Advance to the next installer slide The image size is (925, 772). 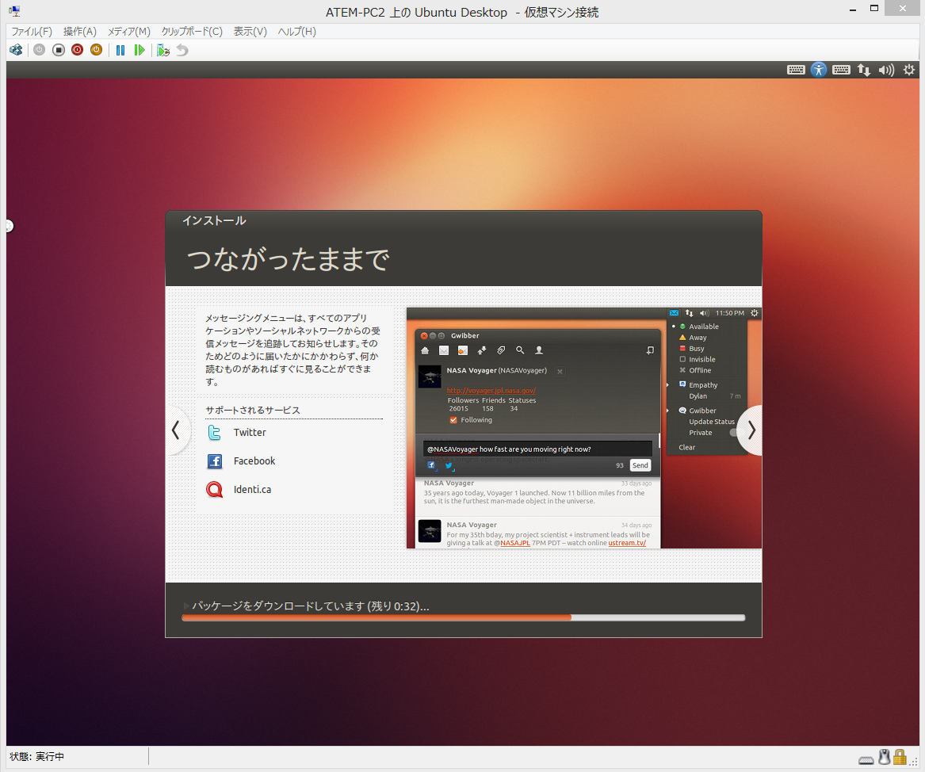(x=751, y=430)
